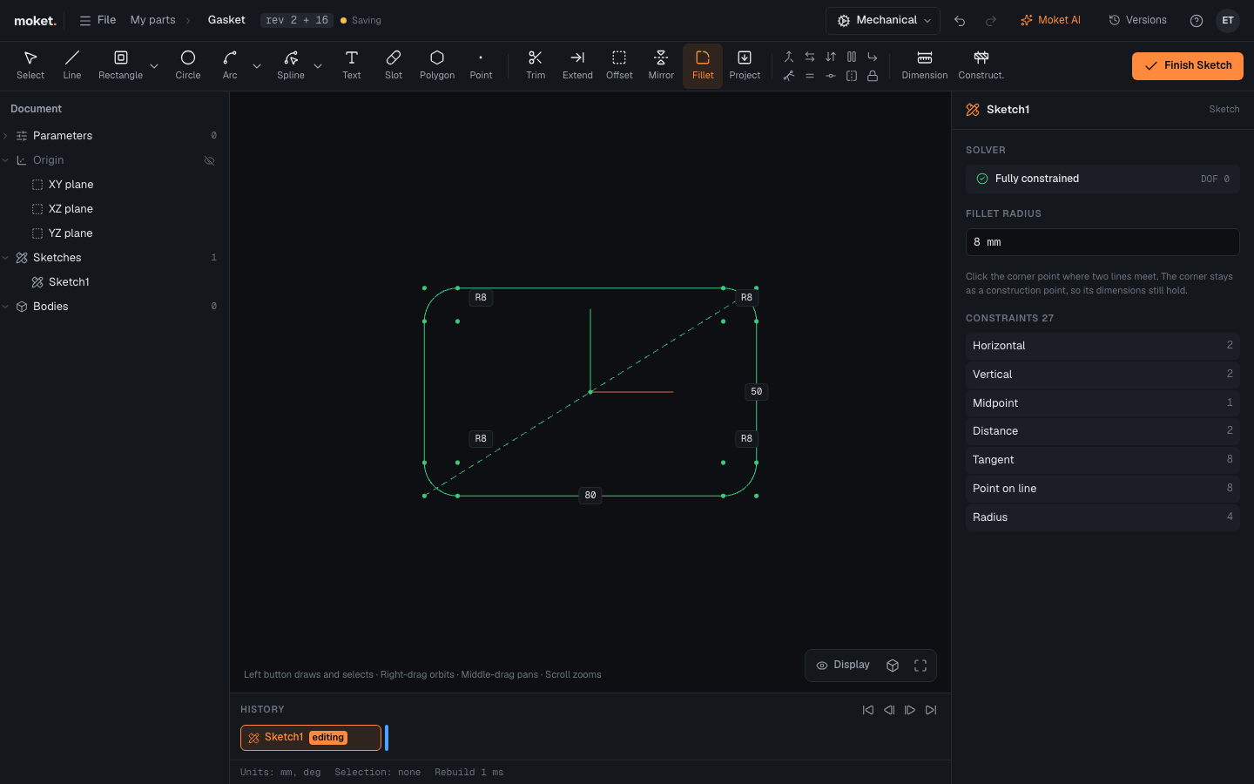Choose the Mirror tool in toolbar
Image resolution: width=1254 pixels, height=784 pixels.
661,65
